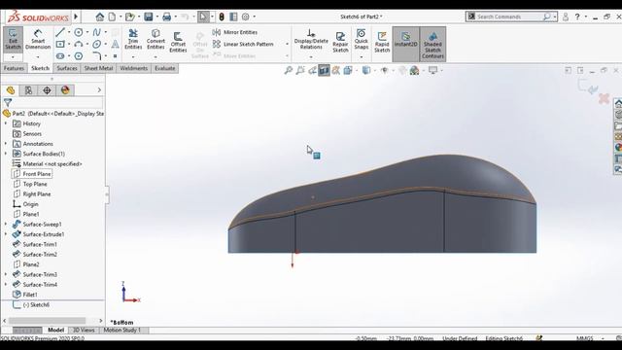Open the Options gear icon

[246, 17]
